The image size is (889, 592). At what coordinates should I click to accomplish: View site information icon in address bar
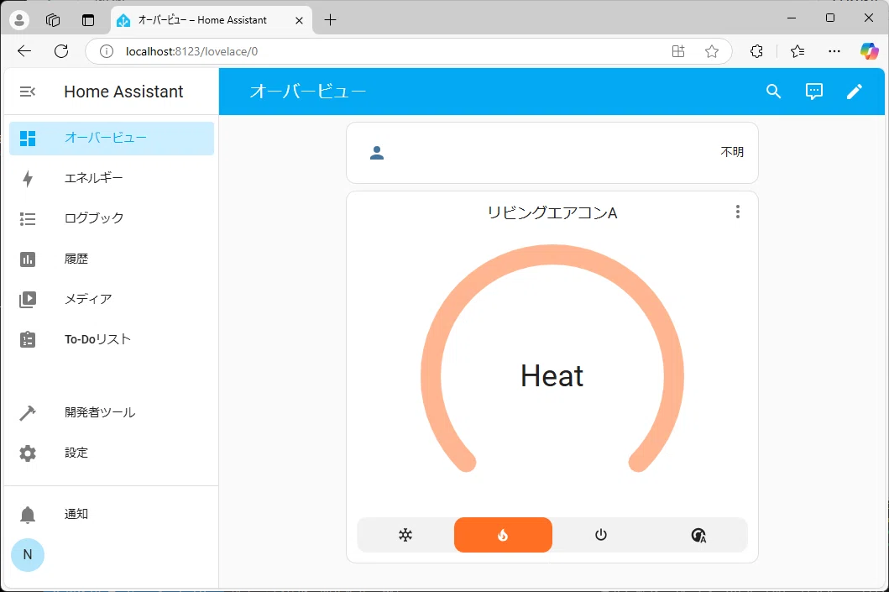click(106, 51)
